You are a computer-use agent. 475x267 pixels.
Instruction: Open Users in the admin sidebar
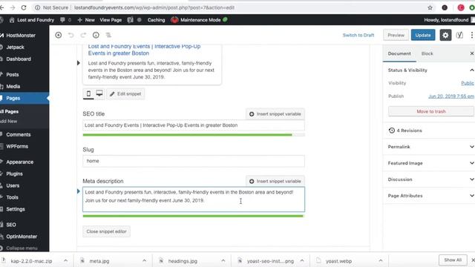13,185
